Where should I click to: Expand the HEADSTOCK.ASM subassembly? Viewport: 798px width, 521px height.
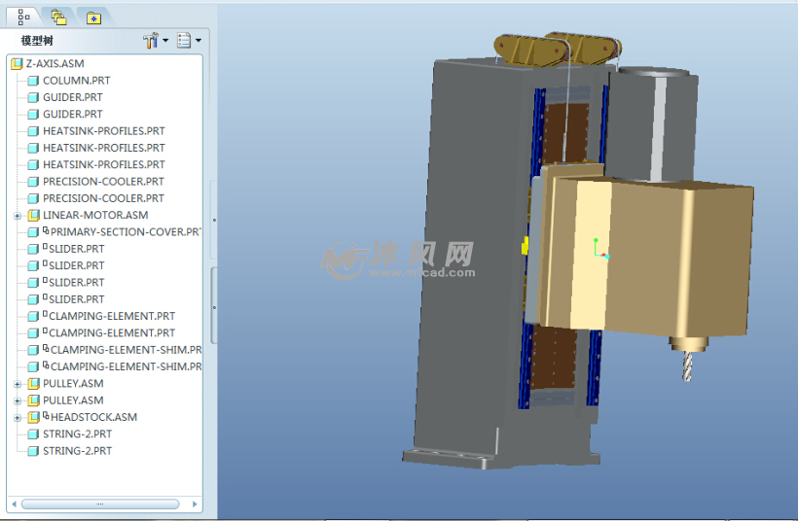[17, 418]
